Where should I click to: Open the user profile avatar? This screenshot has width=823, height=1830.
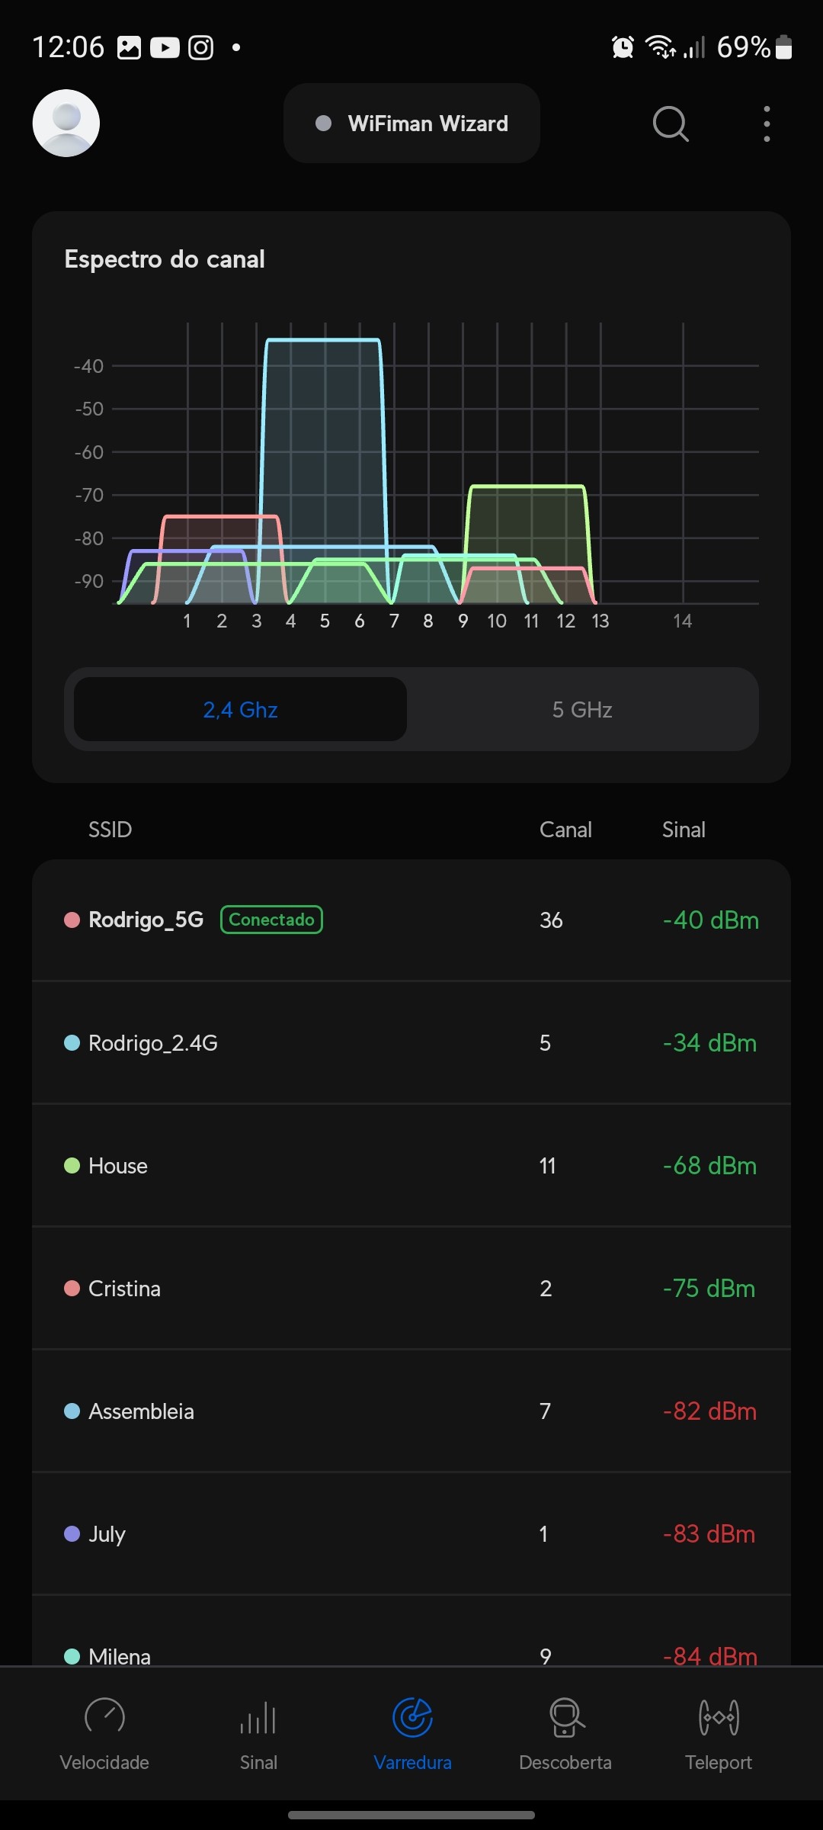coord(66,124)
